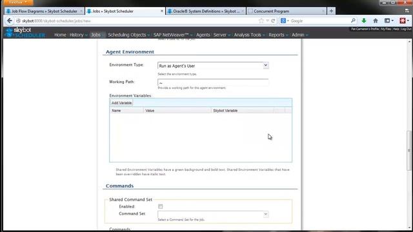
Task: Open Pat Cameron's Profile link
Action: (365, 29)
